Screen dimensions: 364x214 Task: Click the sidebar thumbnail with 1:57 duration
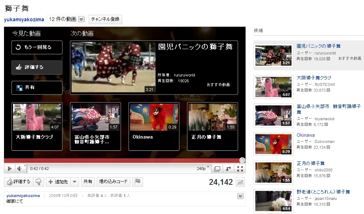(x=273, y=115)
